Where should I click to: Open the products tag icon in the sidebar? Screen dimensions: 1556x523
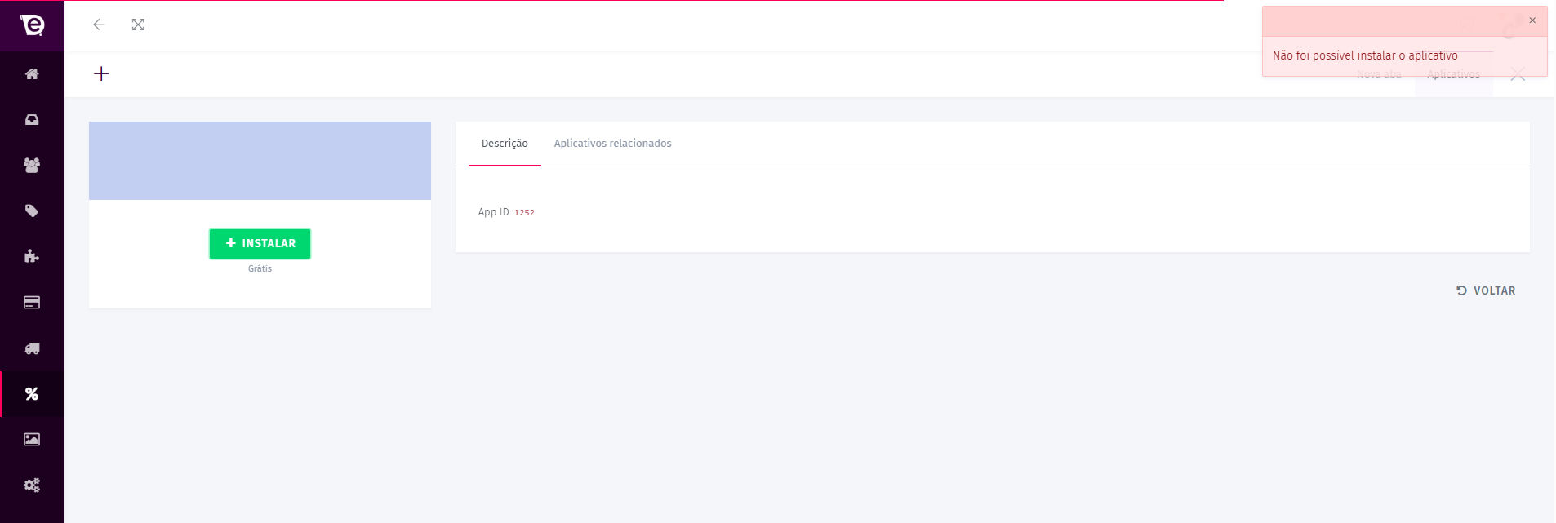click(32, 211)
